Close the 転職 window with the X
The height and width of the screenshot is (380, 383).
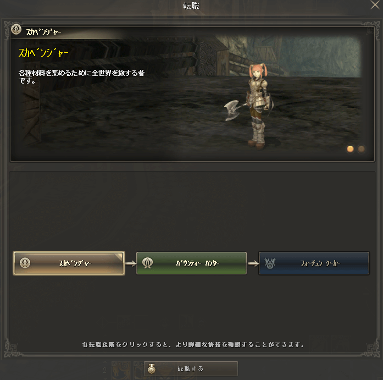click(x=375, y=5)
